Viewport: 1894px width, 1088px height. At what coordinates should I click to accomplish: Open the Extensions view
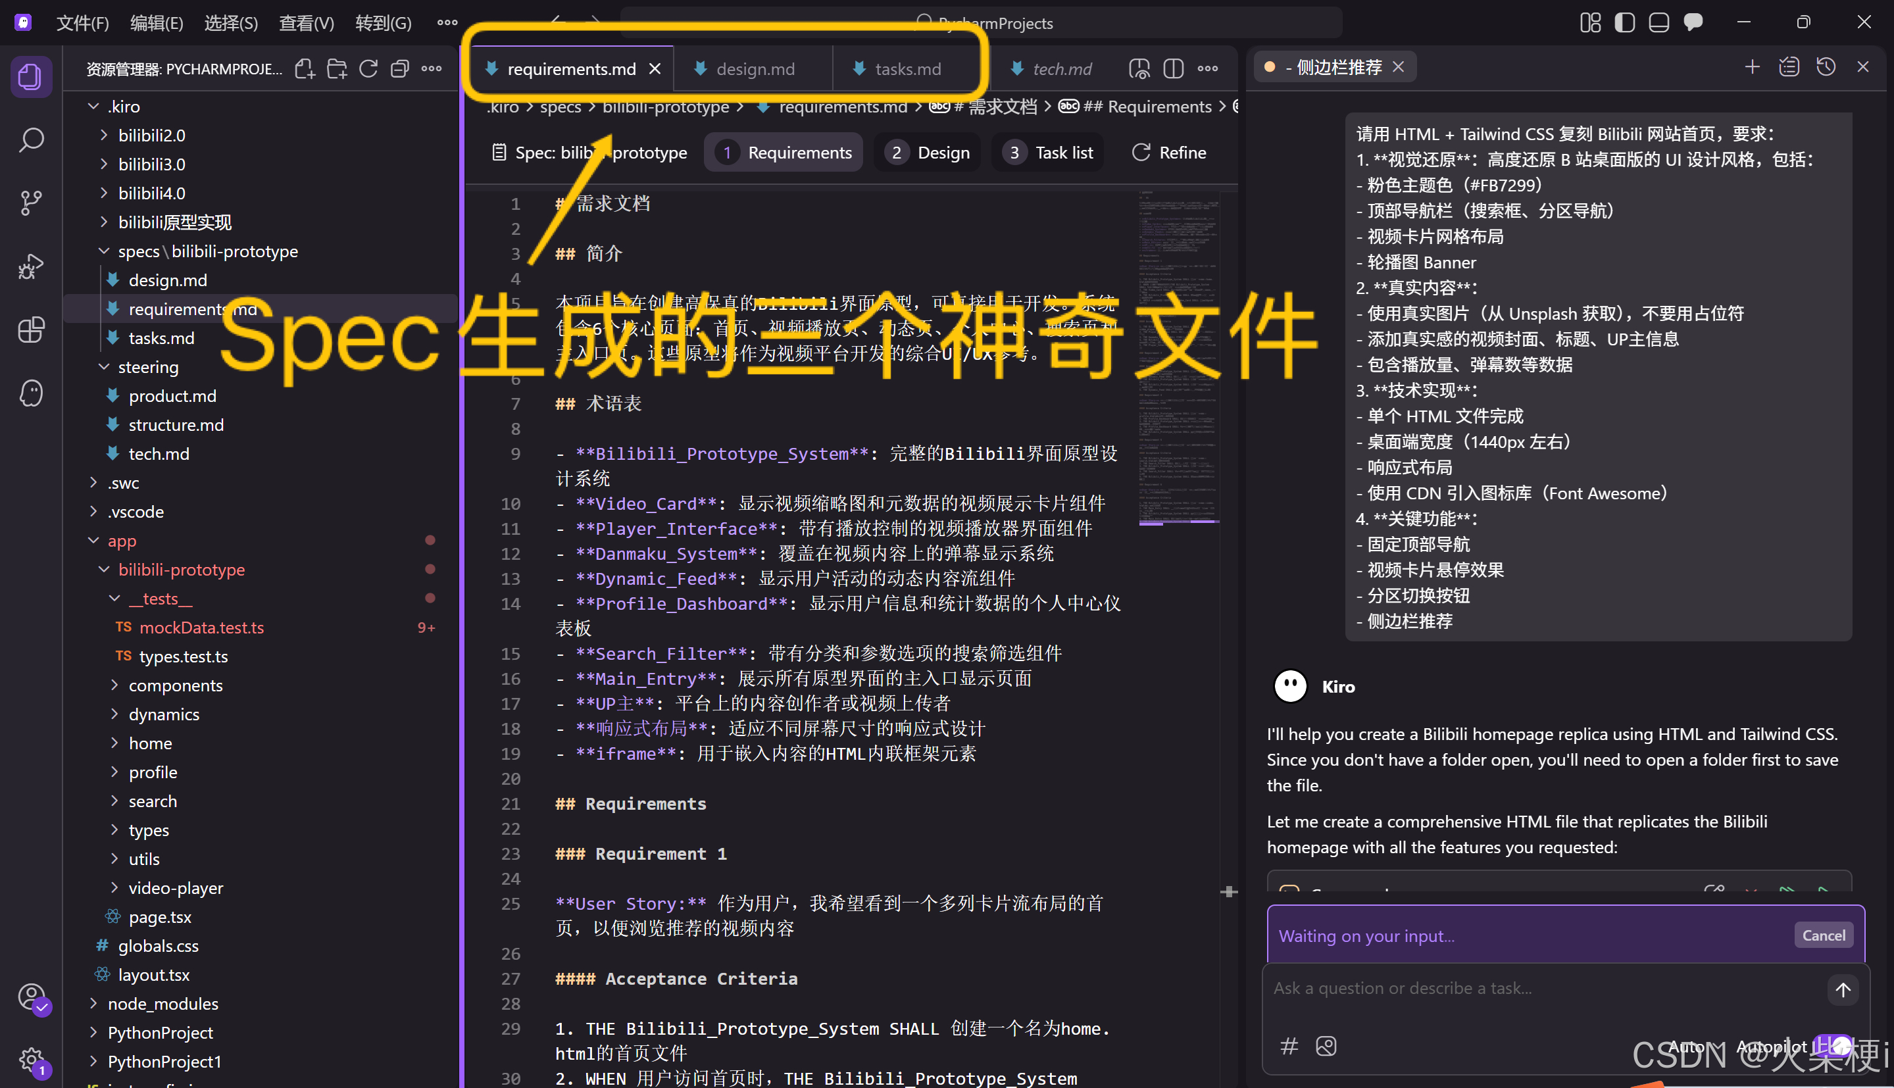tap(31, 330)
